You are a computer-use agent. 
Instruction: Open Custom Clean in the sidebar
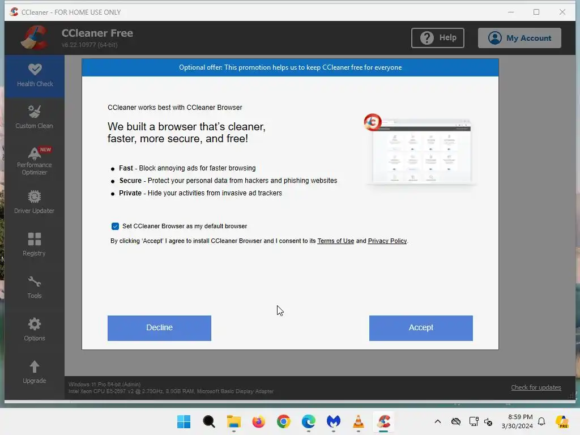click(x=35, y=117)
